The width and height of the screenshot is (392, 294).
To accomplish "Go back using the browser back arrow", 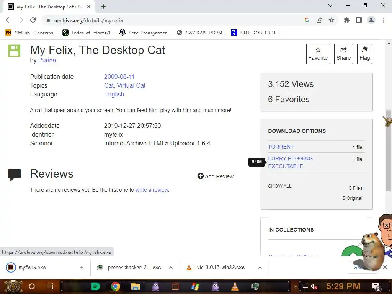I will click(x=8, y=20).
